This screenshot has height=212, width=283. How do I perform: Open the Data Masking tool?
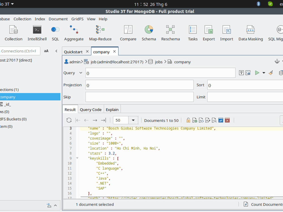point(250,33)
